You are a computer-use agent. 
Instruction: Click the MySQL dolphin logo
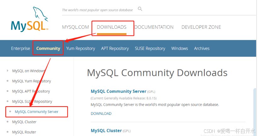30,19
